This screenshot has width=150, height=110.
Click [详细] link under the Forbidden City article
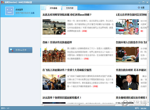(84, 31)
